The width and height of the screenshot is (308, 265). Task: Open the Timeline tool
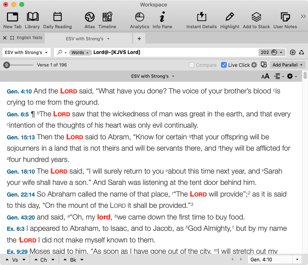[107, 17]
